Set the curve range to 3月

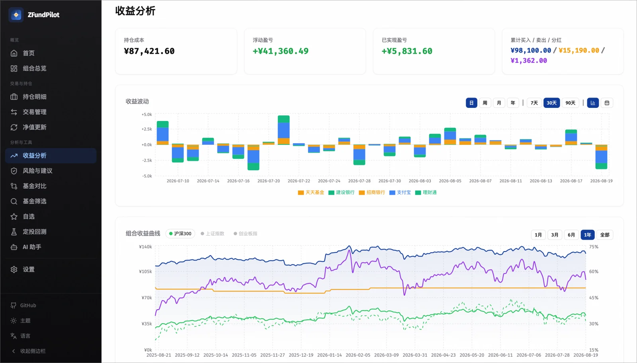coord(555,235)
